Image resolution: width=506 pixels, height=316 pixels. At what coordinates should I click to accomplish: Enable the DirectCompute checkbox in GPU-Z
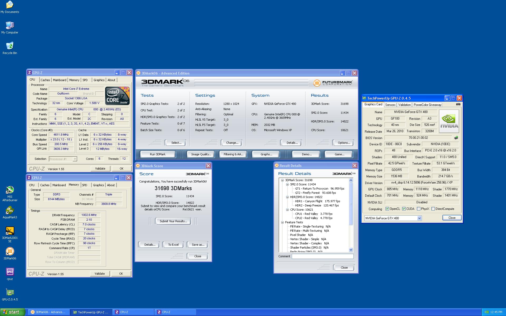pyautogui.click(x=433, y=209)
